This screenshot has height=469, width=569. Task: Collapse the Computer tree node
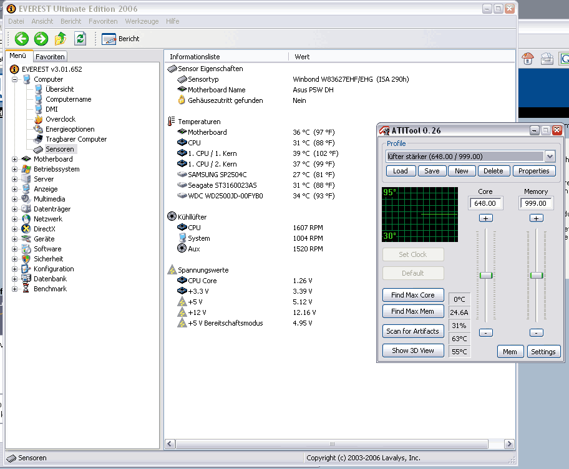point(14,79)
